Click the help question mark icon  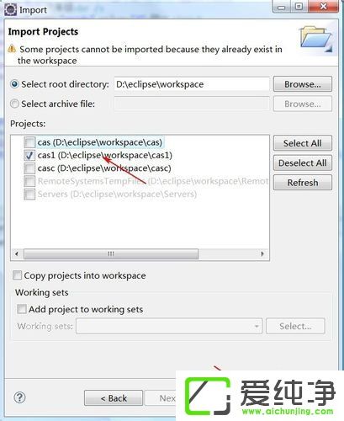[x=19, y=397]
